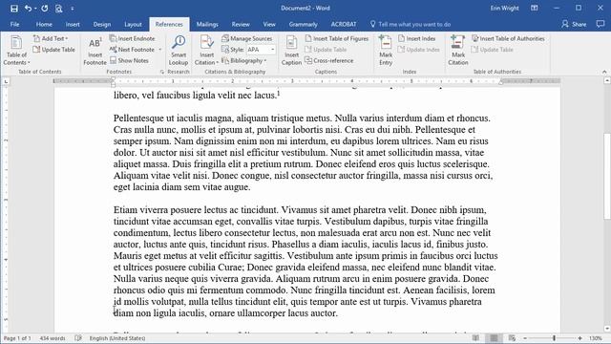Click Mark Entry for index
This screenshot has width=611, height=344.
[386, 51]
